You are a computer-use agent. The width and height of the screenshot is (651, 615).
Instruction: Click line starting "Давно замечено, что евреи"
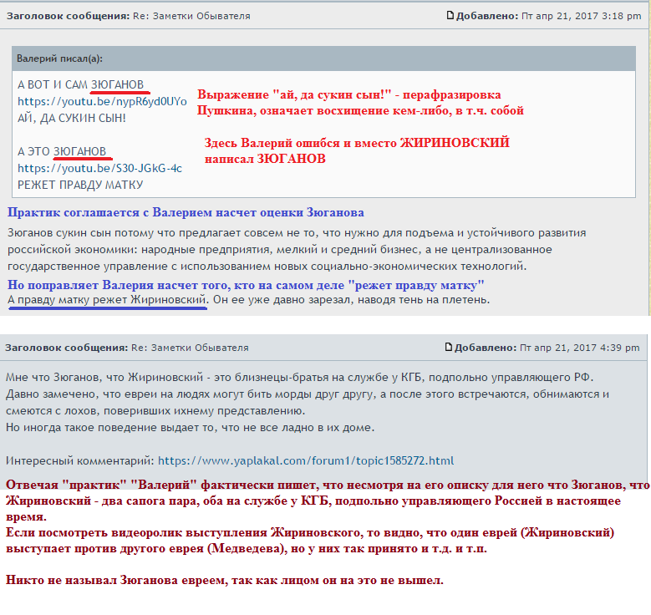click(x=308, y=394)
